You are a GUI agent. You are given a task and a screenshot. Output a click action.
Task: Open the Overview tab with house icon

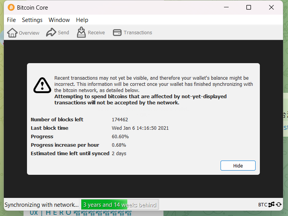[23, 33]
